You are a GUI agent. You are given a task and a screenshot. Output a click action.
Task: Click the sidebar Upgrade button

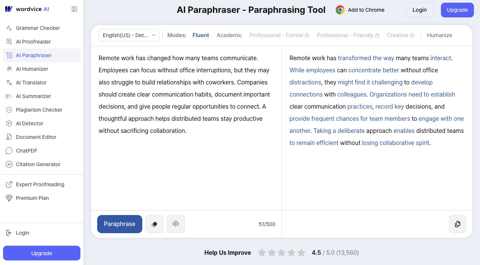coord(42,253)
